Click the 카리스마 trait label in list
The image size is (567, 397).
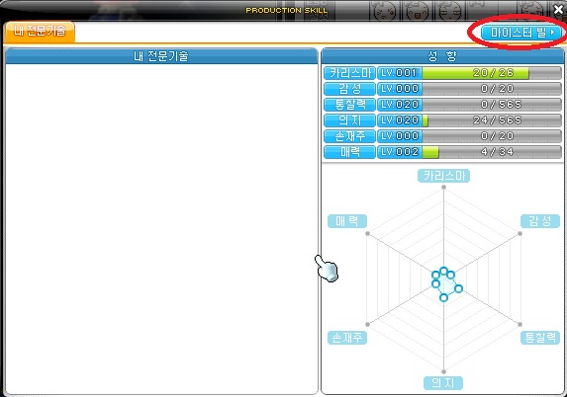click(349, 73)
